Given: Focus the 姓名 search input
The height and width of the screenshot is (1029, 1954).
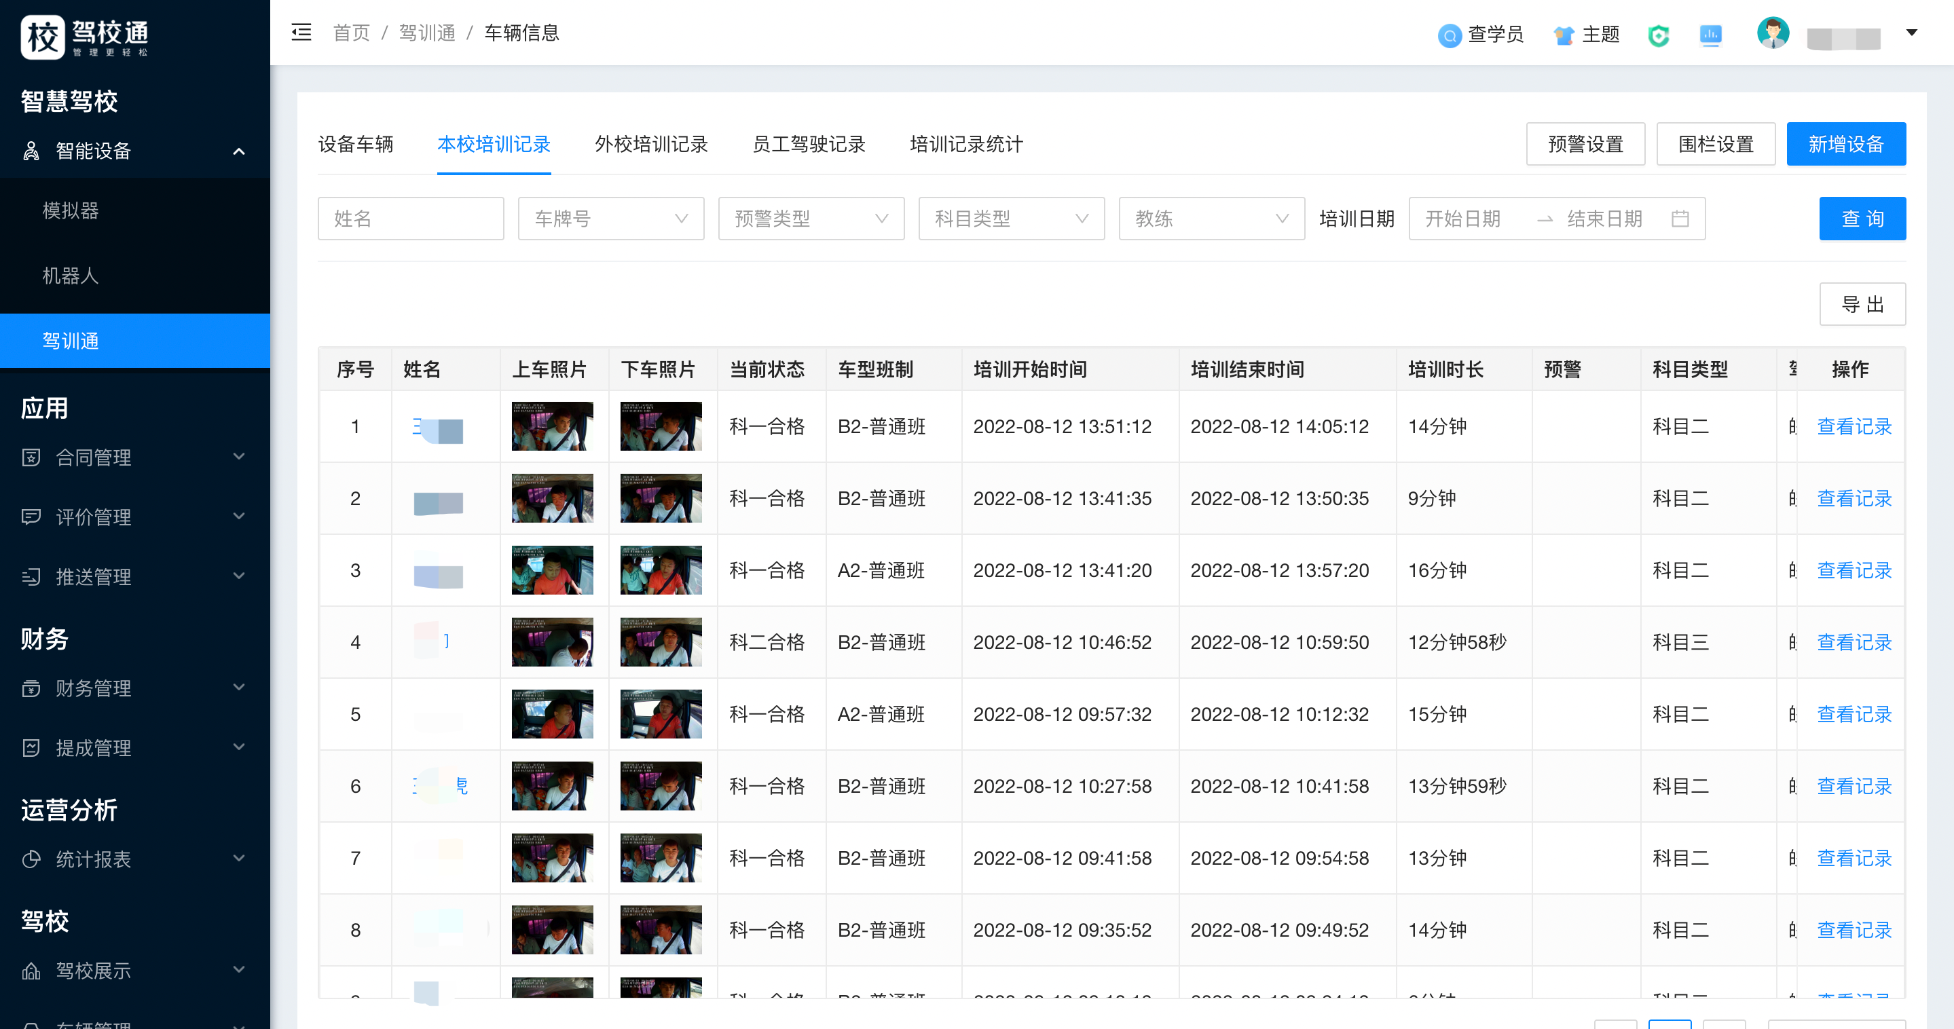Looking at the screenshot, I should [410, 219].
